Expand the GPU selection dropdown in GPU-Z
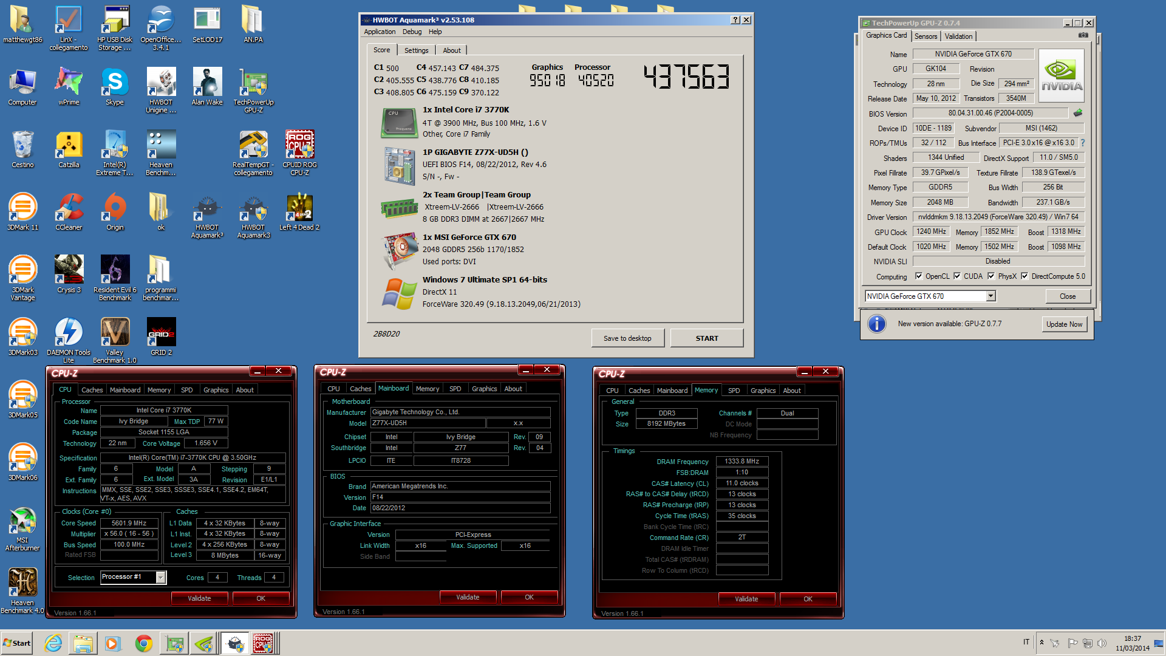This screenshot has height=656, width=1166. pyautogui.click(x=990, y=296)
